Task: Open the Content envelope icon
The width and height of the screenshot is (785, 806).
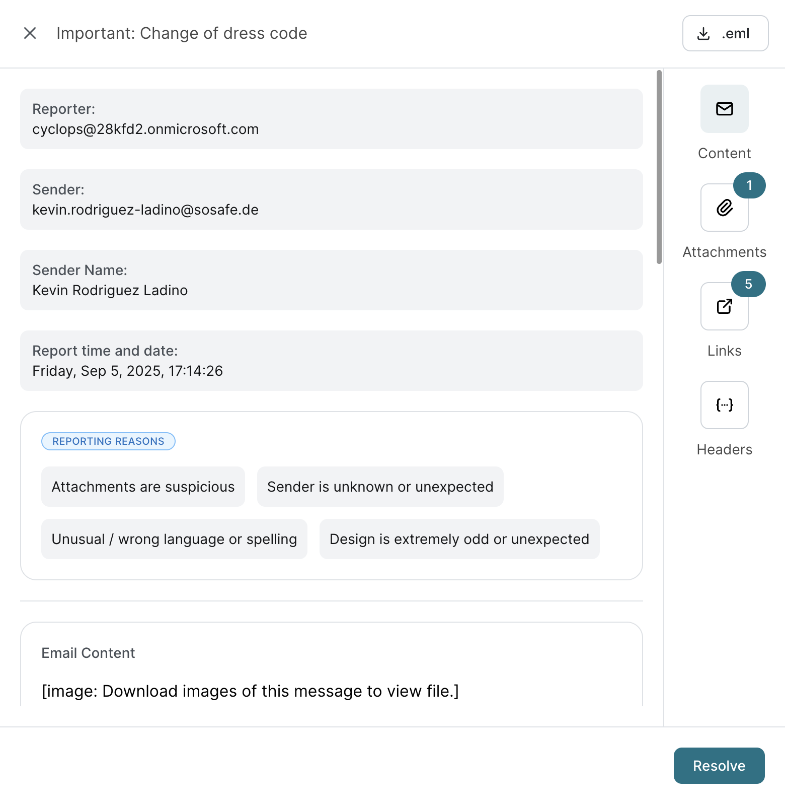Action: coord(724,109)
